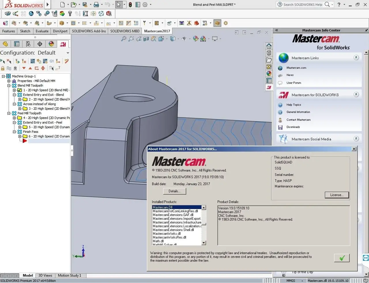The height and width of the screenshot is (283, 369).
Task: Click Regenerate all selected operations icon
Action: pyautogui.click(x=18, y=61)
